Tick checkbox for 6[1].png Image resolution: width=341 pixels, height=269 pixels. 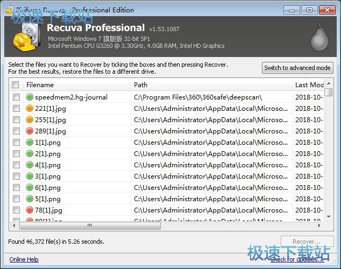(16, 187)
